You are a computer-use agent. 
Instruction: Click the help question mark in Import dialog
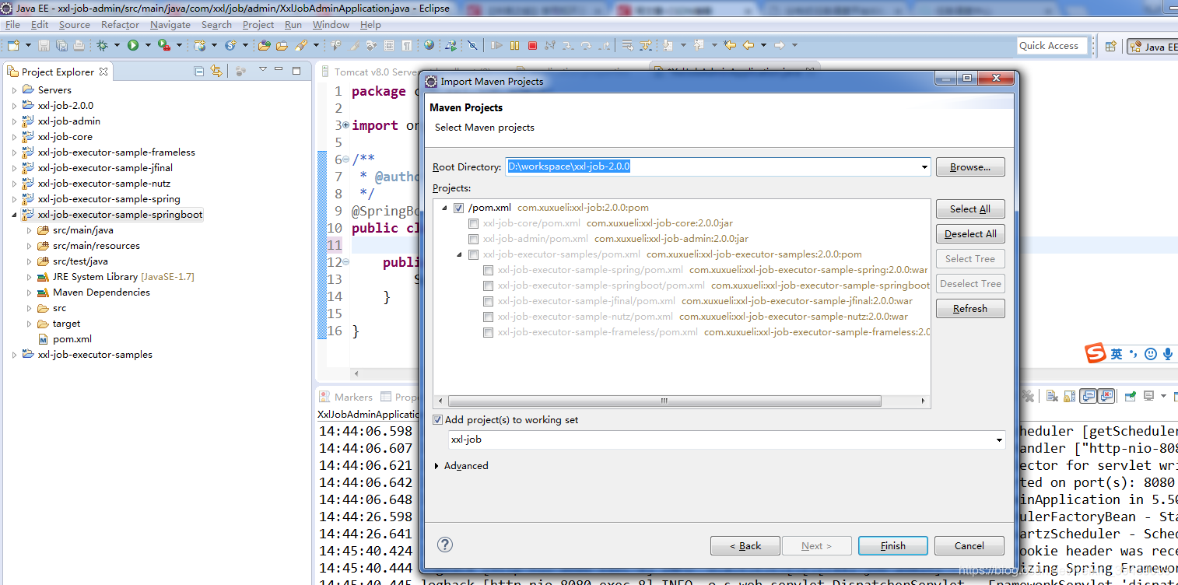pyautogui.click(x=445, y=545)
